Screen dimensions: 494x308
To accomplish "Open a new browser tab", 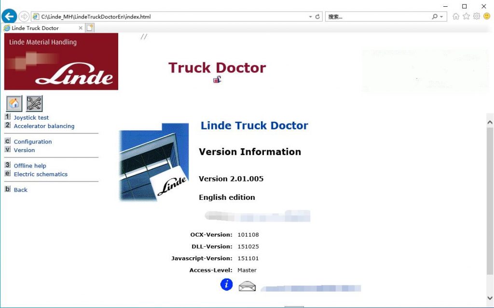I will pyautogui.click(x=89, y=28).
